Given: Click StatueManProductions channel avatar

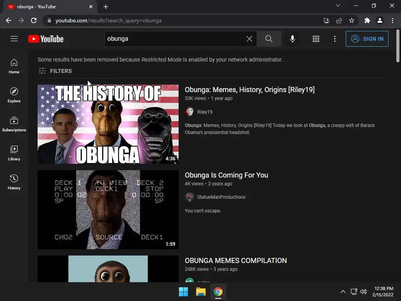Looking at the screenshot, I should 189,197.
